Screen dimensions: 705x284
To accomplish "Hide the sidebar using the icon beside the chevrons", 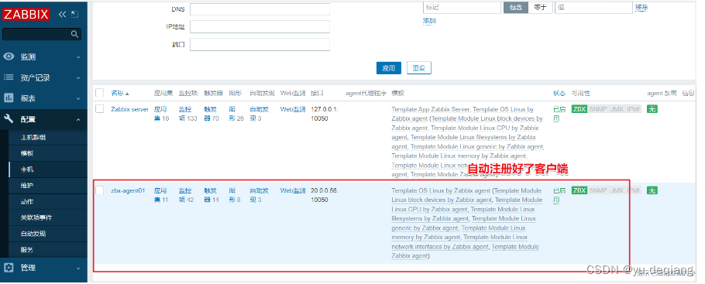I will point(74,15).
